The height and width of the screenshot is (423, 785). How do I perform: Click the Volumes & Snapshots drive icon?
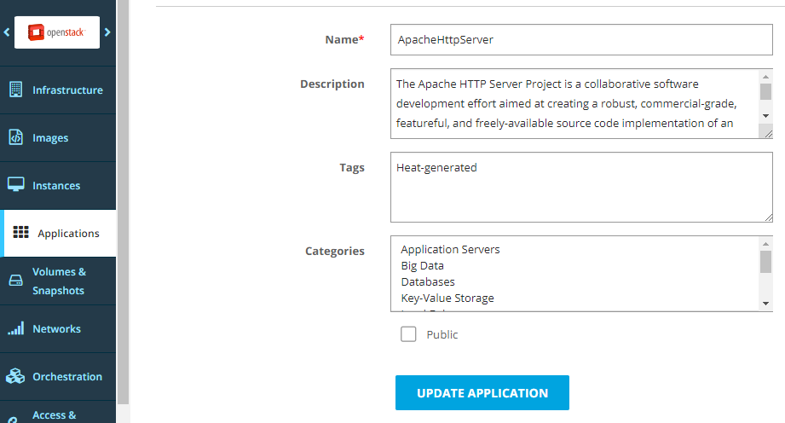(x=15, y=281)
